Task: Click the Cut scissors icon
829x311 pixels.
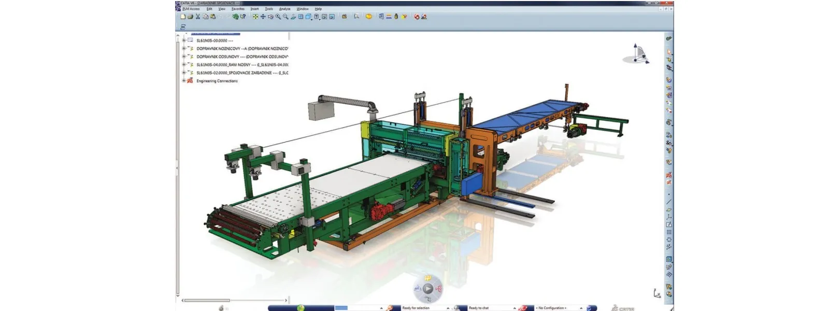Action: (x=197, y=17)
